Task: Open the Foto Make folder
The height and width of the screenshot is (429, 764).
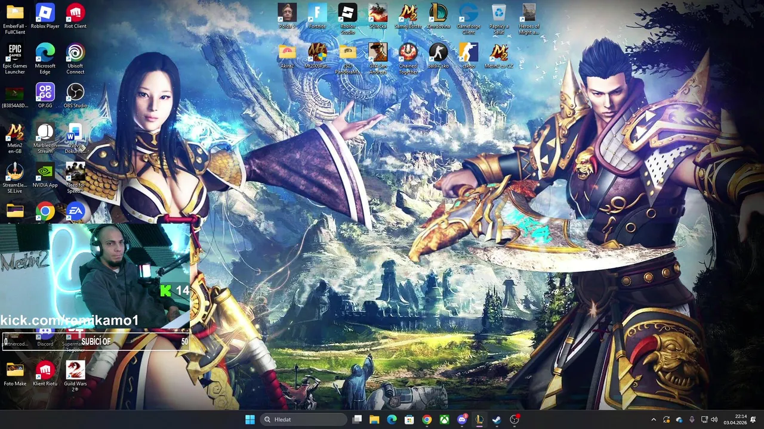Action: point(15,374)
